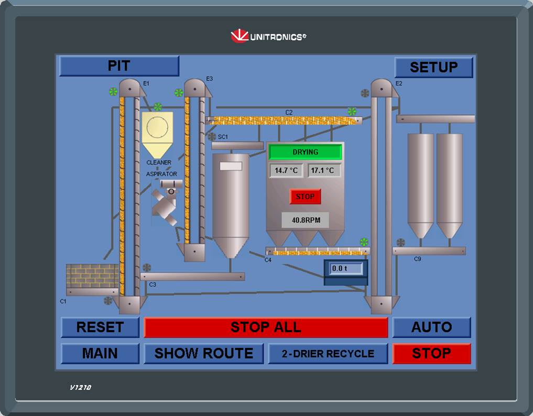Viewport: 533px width, 416px height.
Task: Open the PIT screen
Action: [x=119, y=66]
